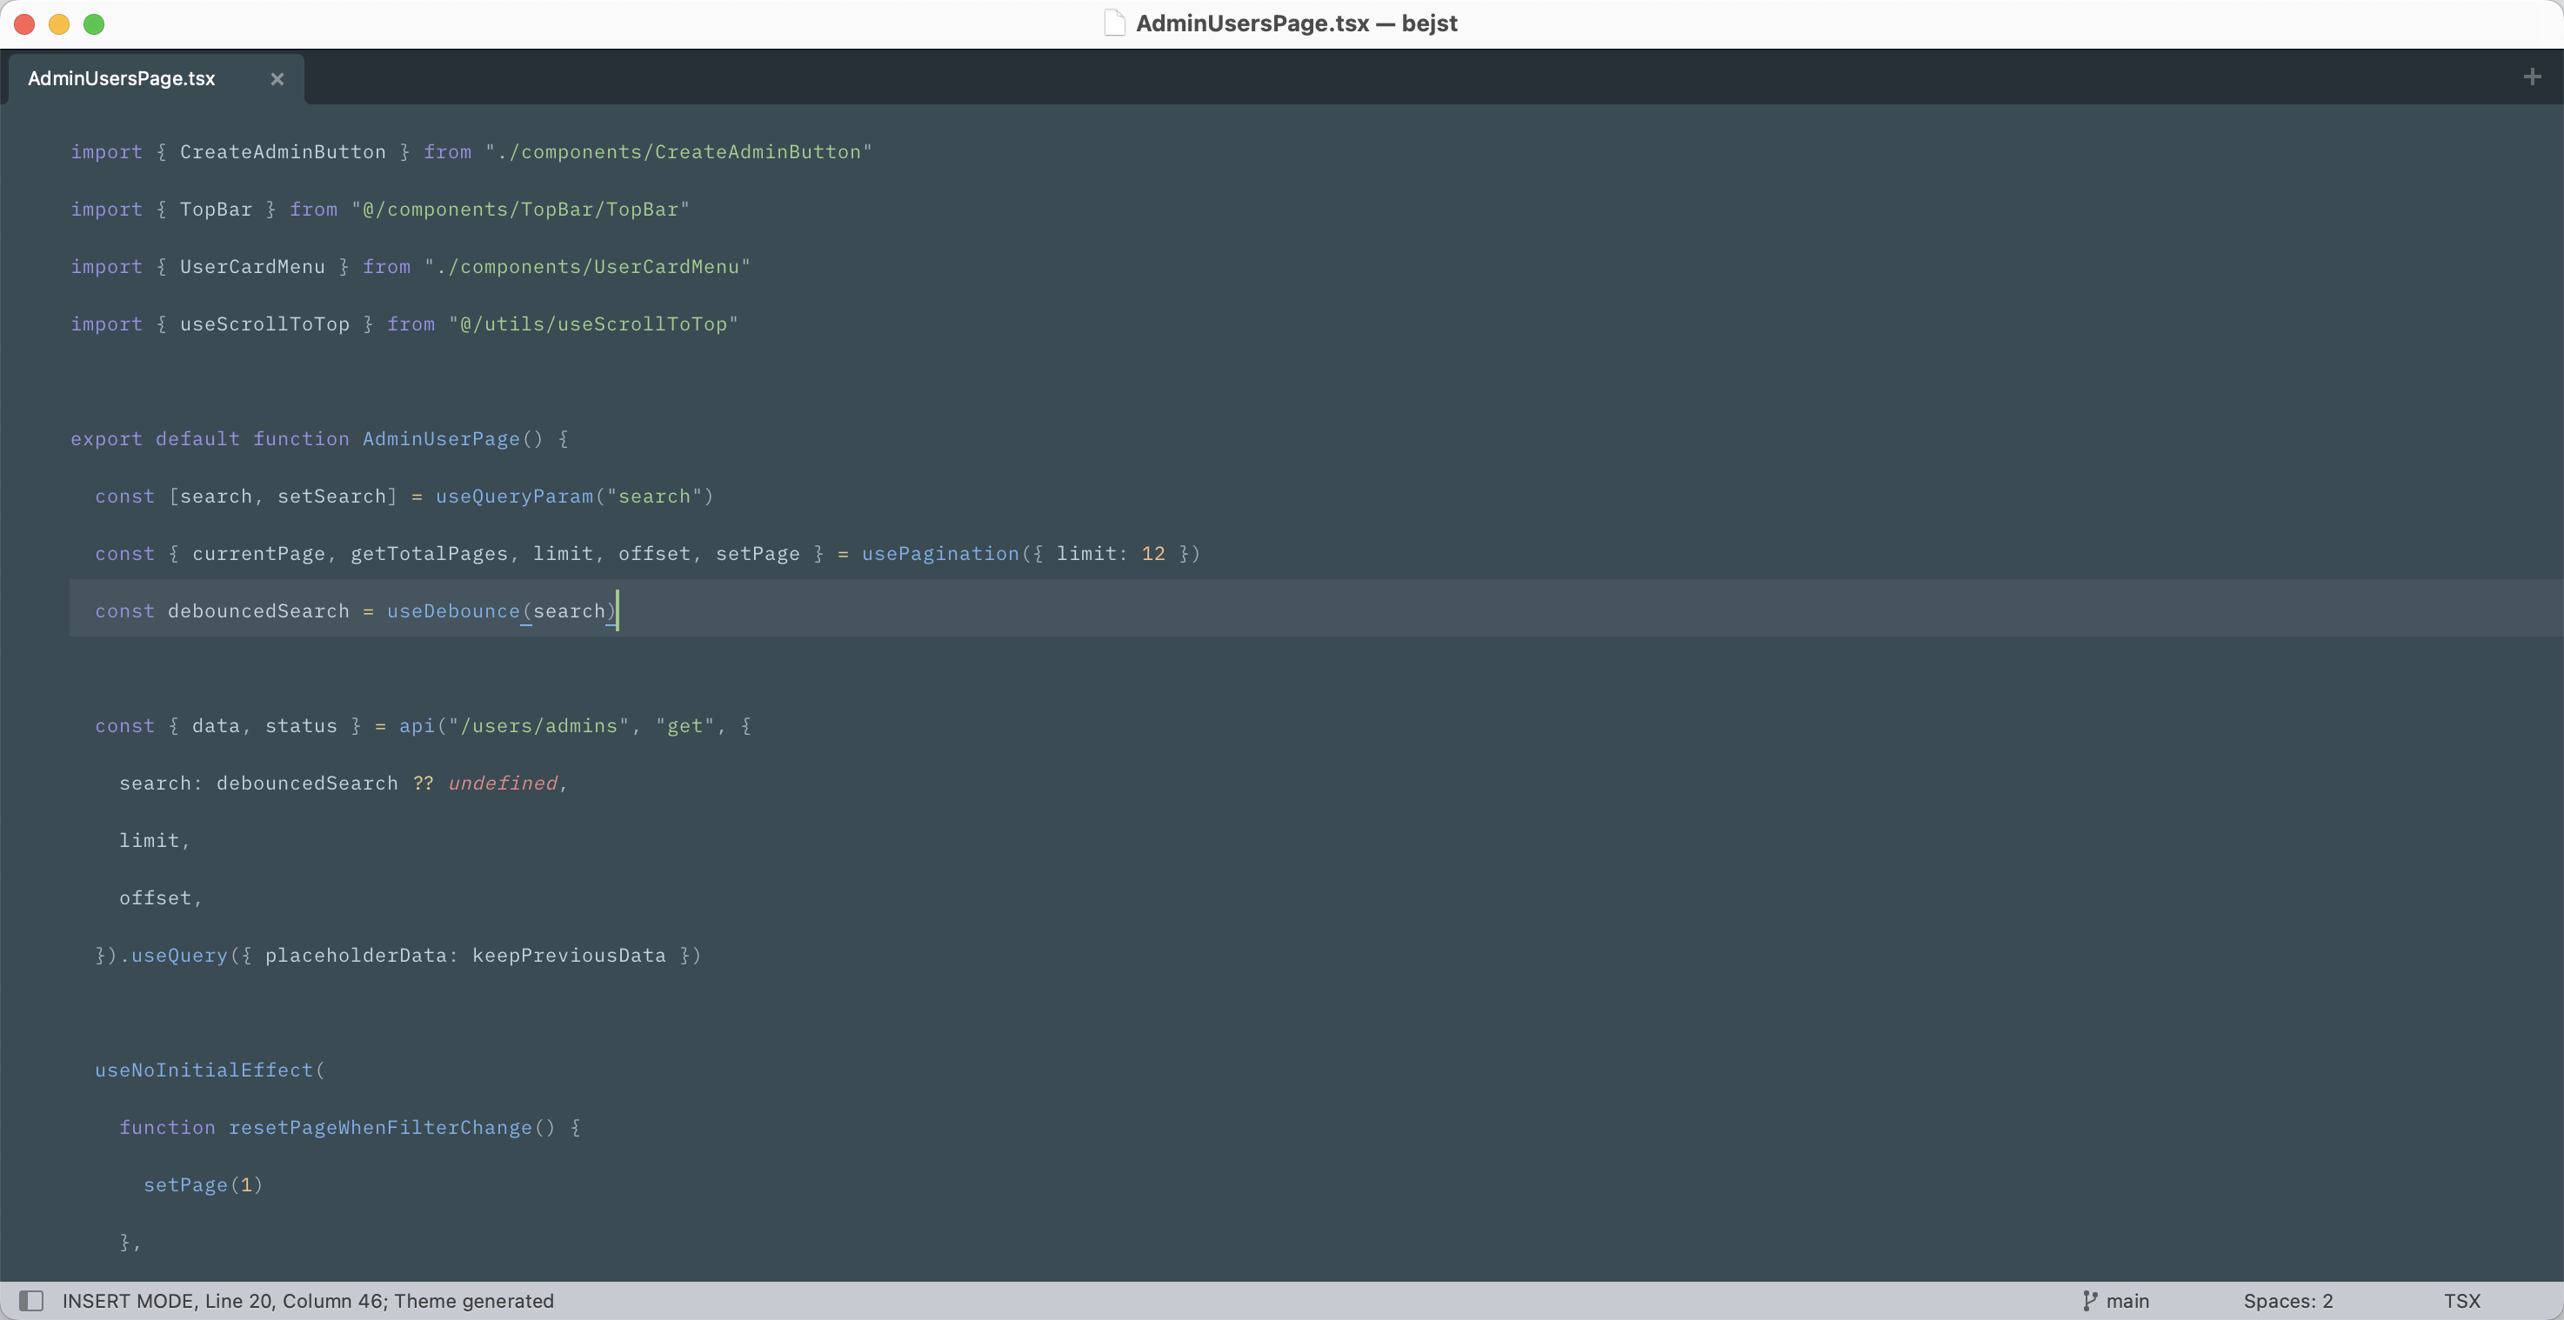Click UserCardMenu import identifier
This screenshot has height=1320, width=2564.
click(x=253, y=267)
